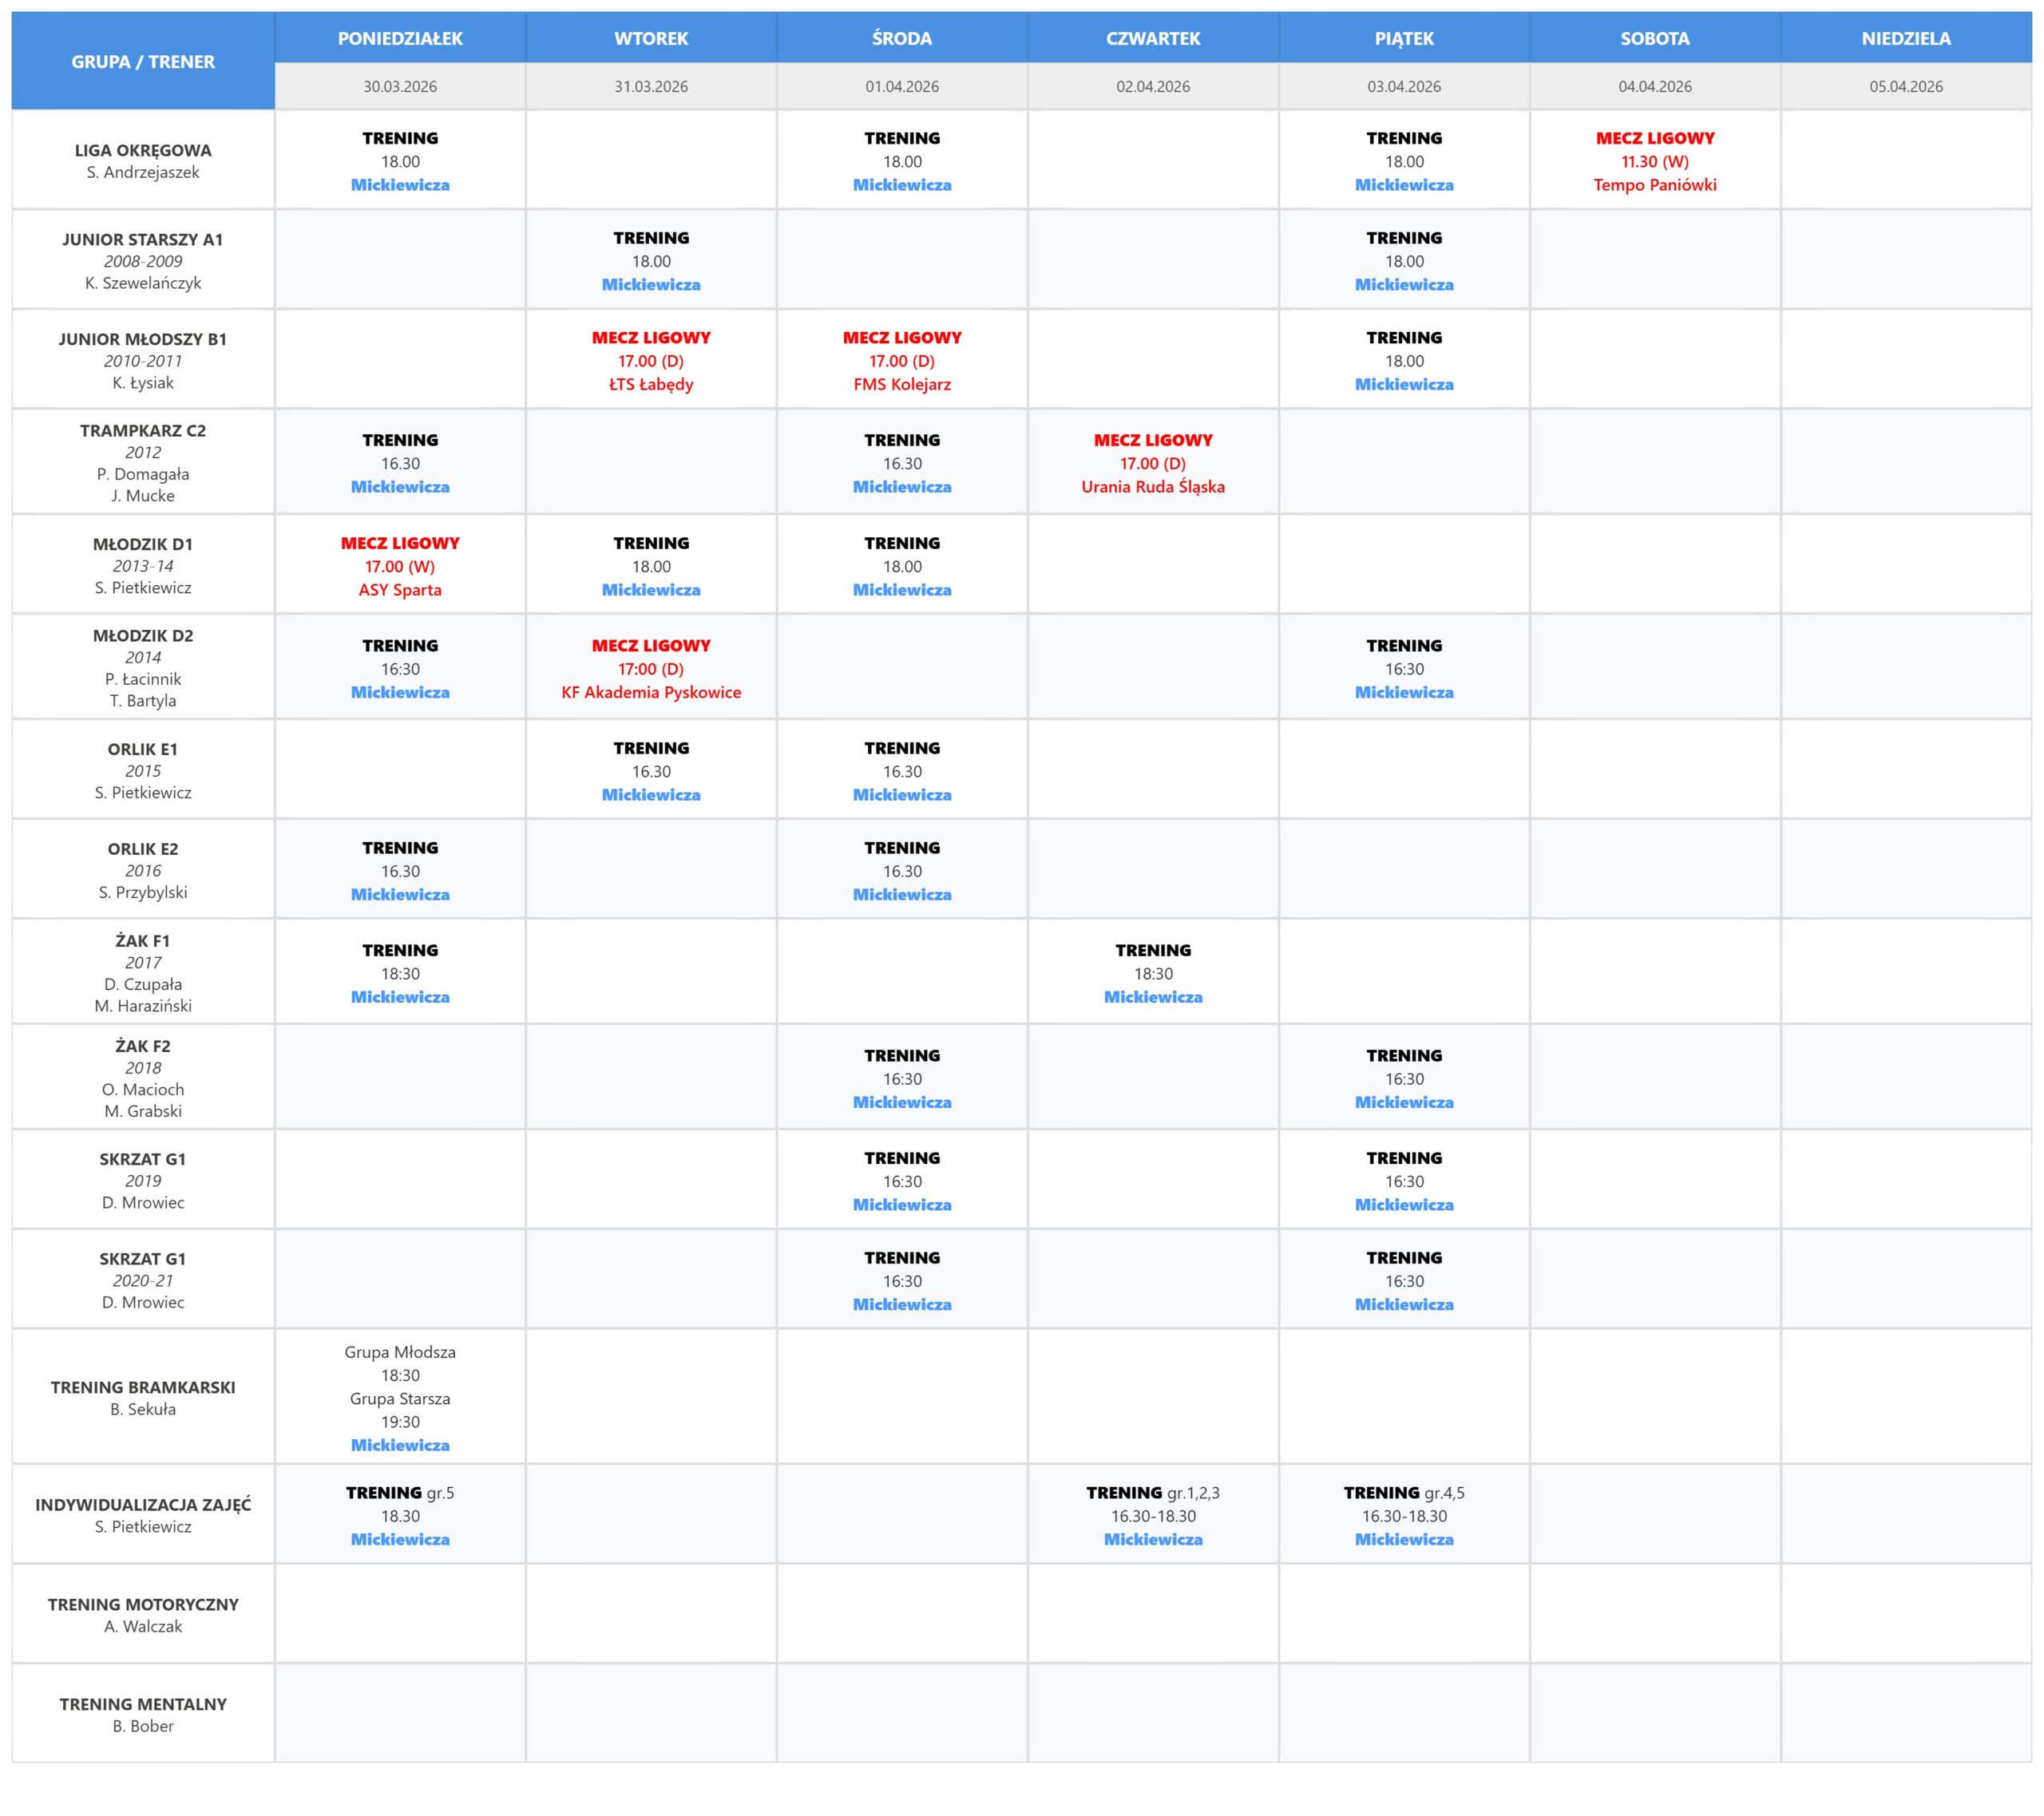The image size is (2044, 1816).
Task: Open Mickiewicza link in Liga Okręgowa Monday
Action: point(400,185)
